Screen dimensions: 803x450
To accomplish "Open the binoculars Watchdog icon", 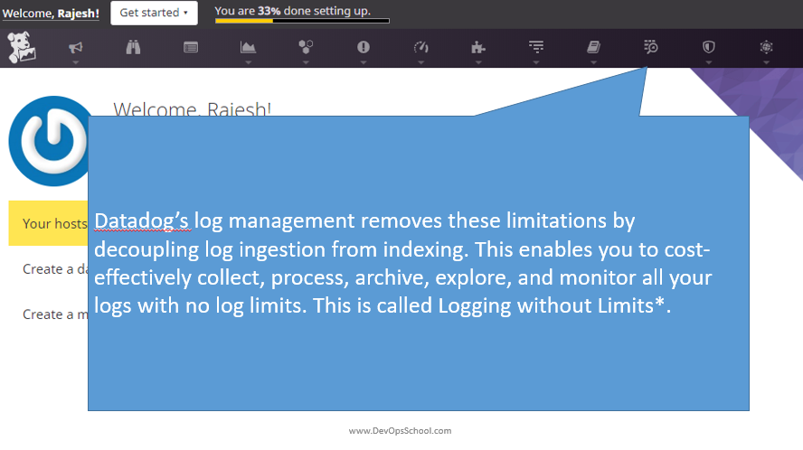I will click(x=133, y=48).
